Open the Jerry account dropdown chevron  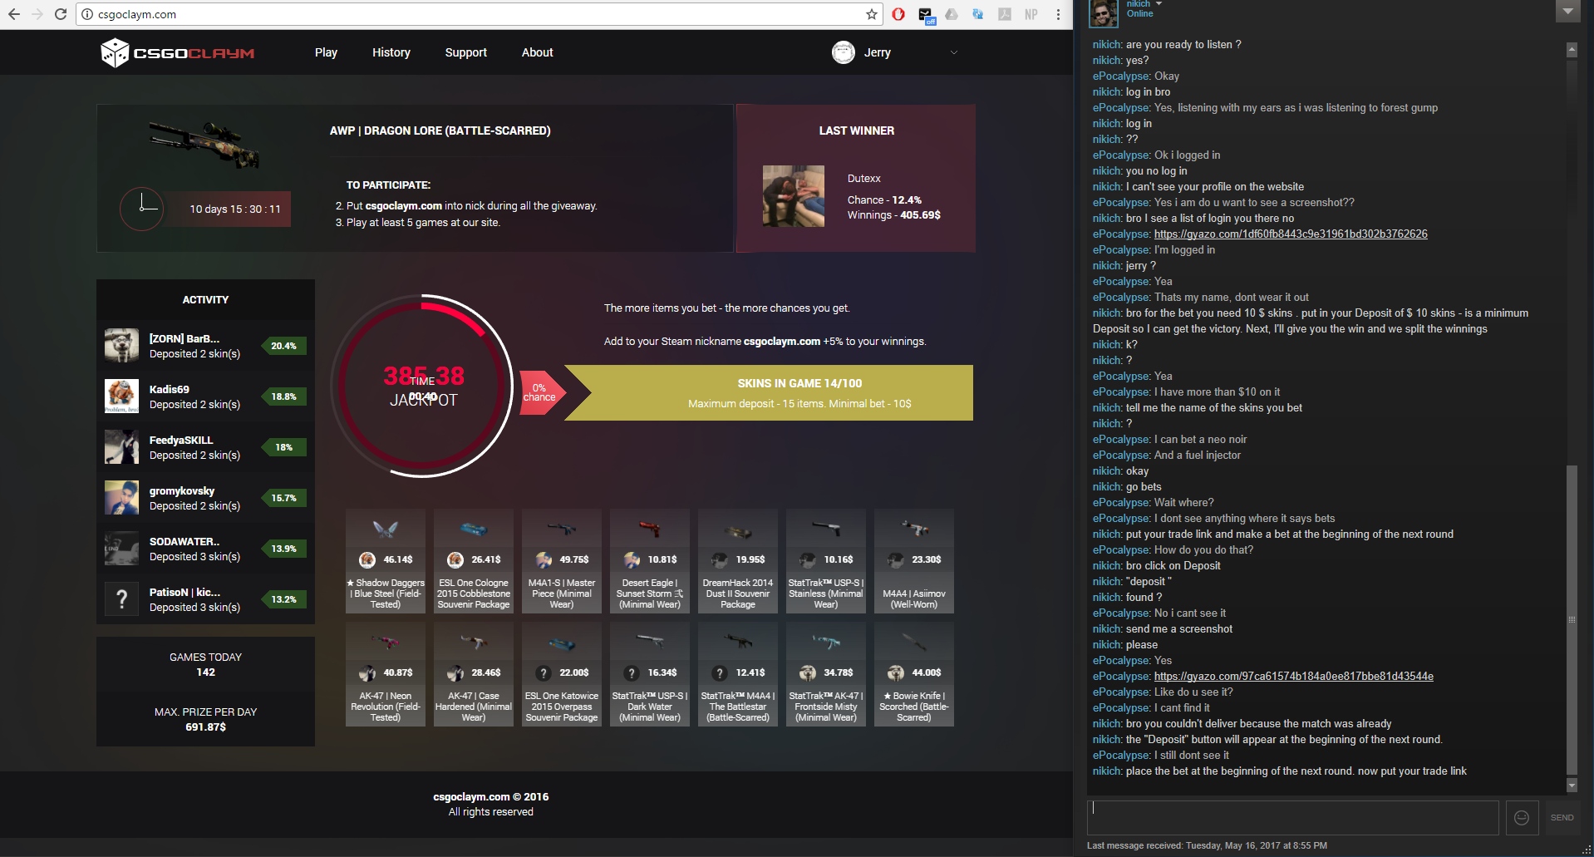click(x=954, y=52)
